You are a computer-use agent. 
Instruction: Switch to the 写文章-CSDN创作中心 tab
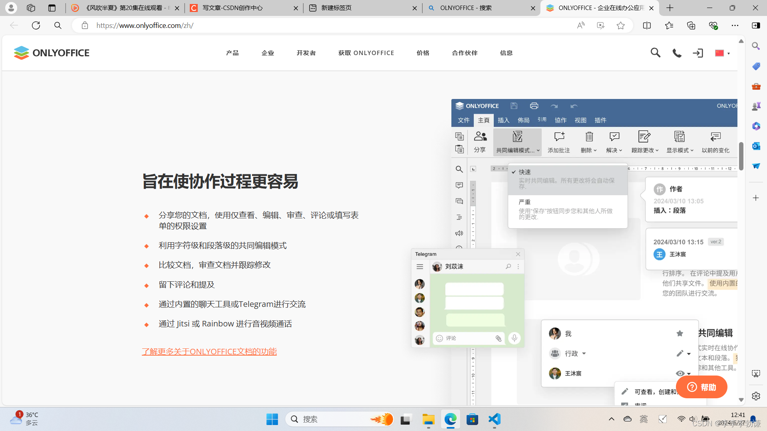coord(244,8)
